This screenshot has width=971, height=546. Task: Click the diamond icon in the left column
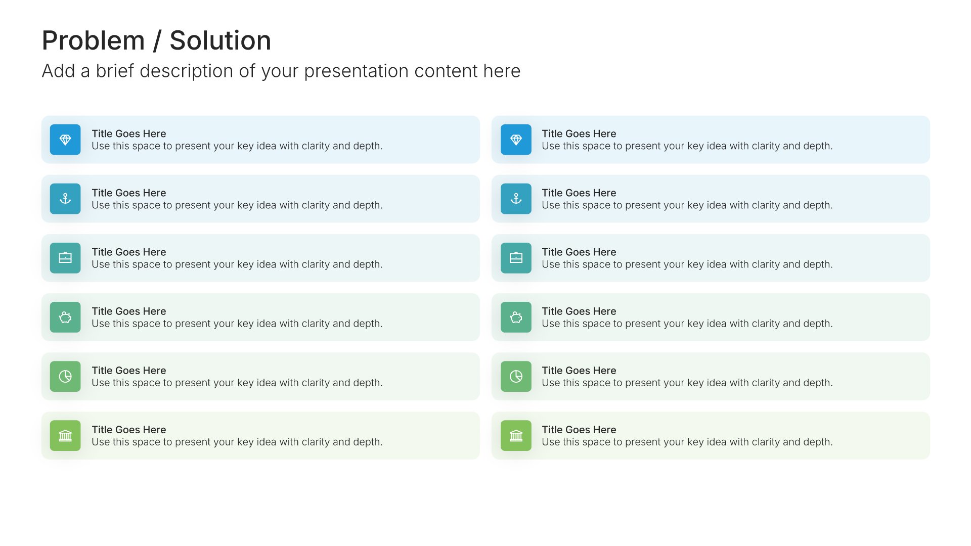click(65, 140)
